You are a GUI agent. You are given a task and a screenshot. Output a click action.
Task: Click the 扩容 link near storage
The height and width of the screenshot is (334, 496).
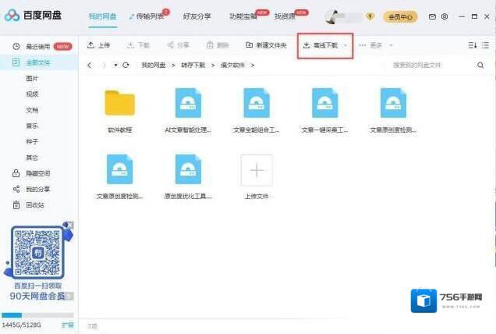tap(68, 323)
